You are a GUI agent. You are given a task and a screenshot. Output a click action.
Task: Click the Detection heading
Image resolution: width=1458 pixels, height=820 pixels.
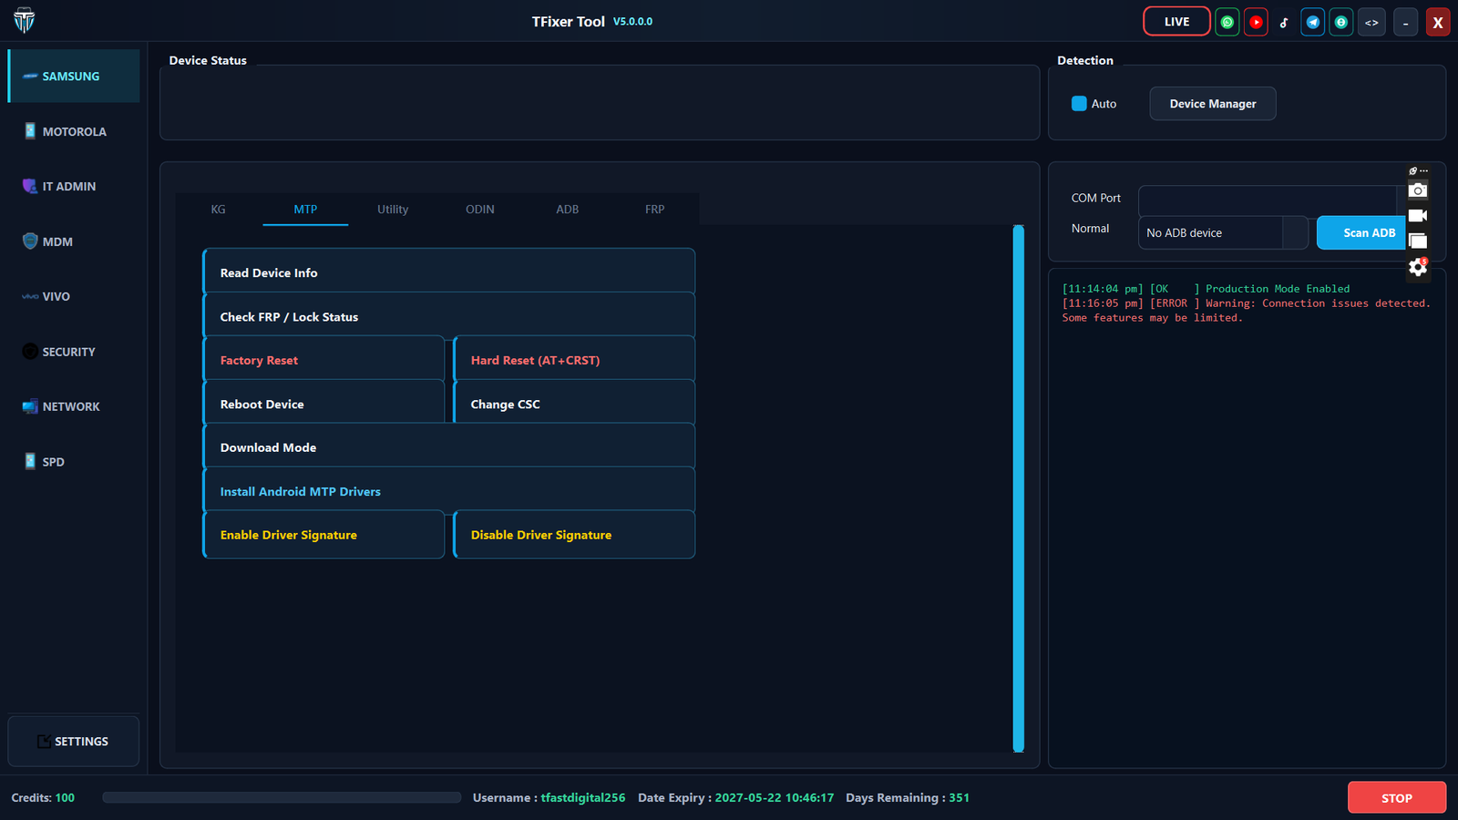click(1085, 60)
